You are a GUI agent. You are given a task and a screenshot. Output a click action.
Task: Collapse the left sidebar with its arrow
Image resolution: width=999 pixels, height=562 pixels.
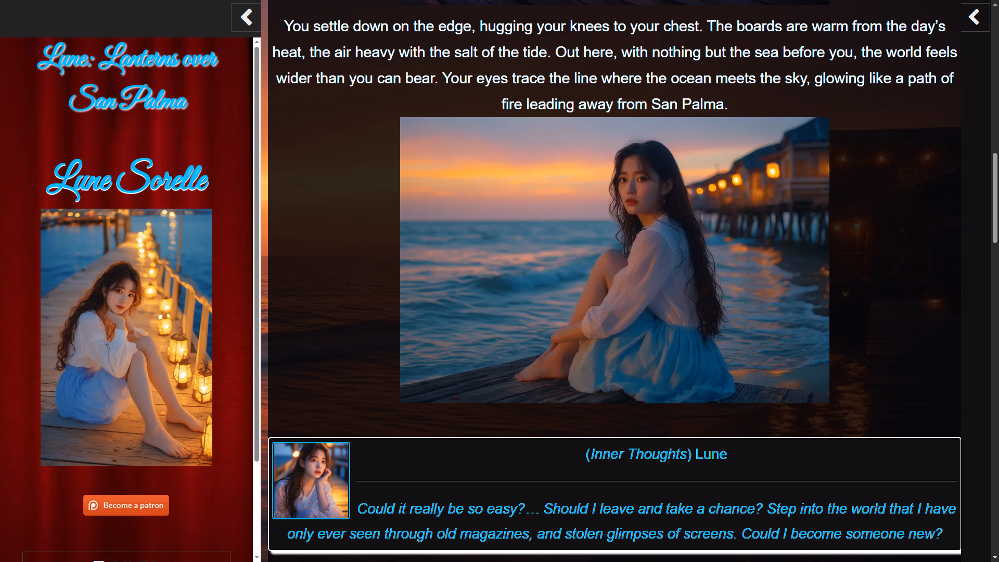point(246,17)
